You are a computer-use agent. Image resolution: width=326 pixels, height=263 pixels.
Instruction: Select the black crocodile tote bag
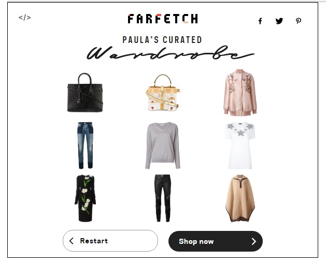point(85,93)
